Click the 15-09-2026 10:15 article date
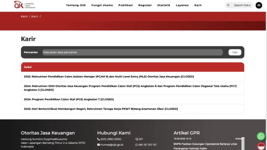 pos(182,139)
